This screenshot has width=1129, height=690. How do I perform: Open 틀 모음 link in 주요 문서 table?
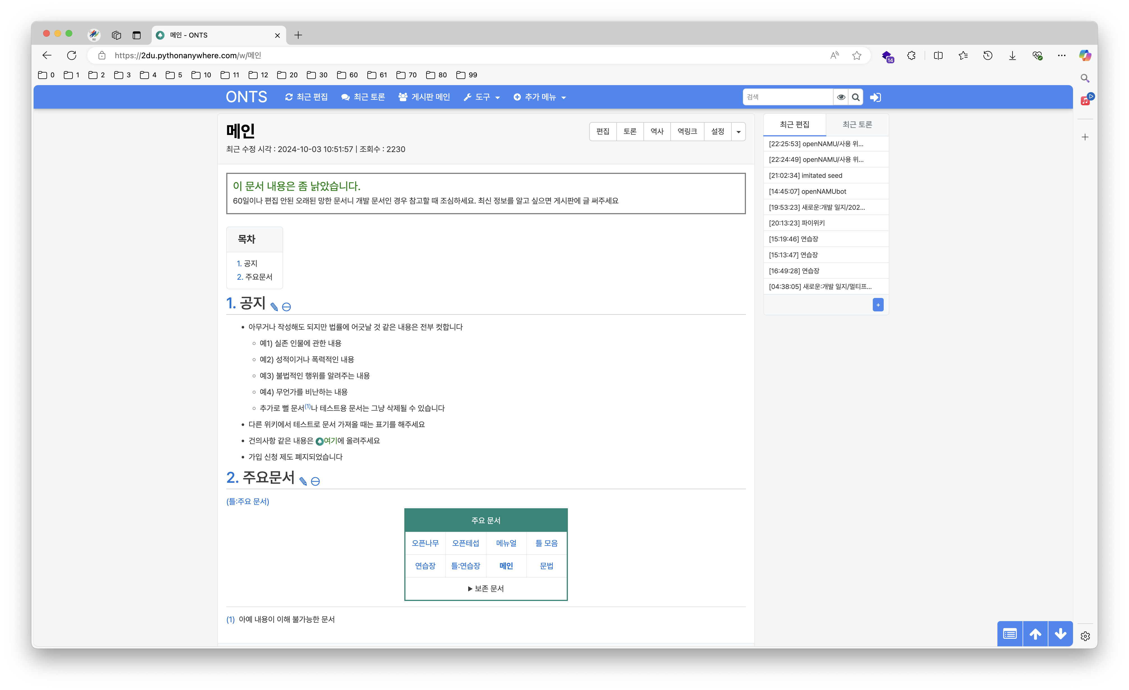point(546,543)
